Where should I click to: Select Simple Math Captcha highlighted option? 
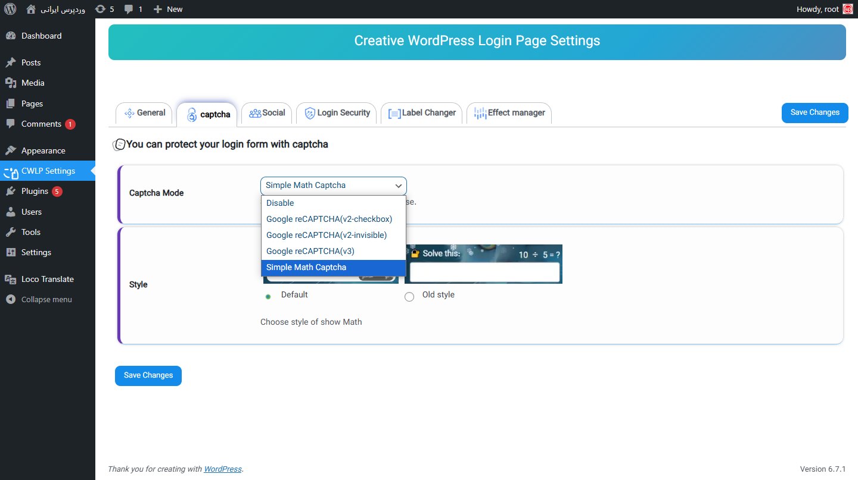(x=306, y=267)
